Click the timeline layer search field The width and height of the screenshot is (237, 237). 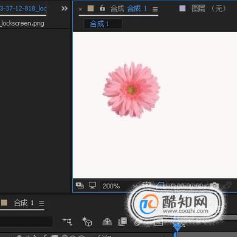pyautogui.click(x=26, y=221)
